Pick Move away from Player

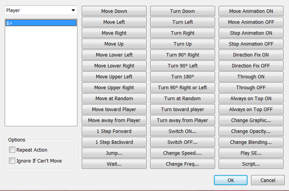click(x=114, y=120)
